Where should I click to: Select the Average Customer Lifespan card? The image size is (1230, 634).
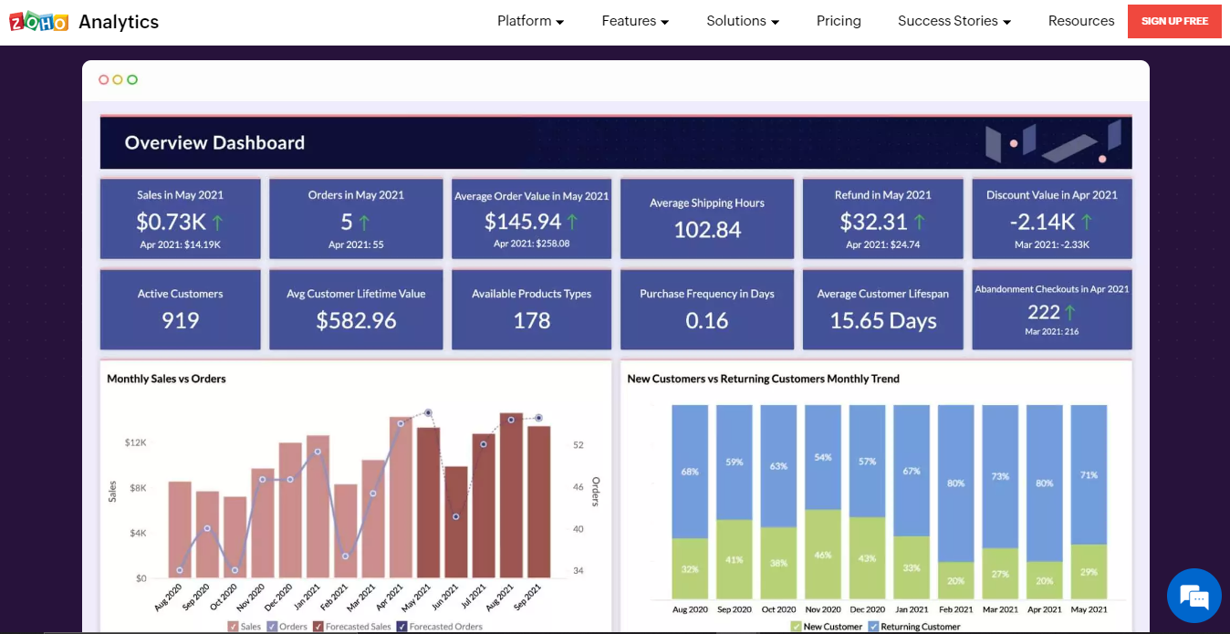coord(882,309)
